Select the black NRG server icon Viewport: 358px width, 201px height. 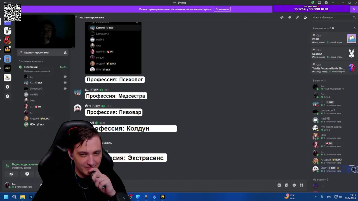8,68
